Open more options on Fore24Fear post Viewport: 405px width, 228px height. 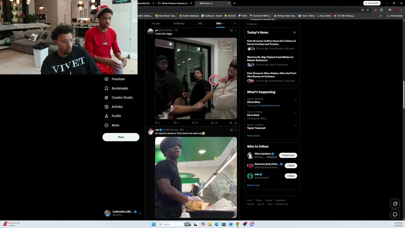coord(235,30)
